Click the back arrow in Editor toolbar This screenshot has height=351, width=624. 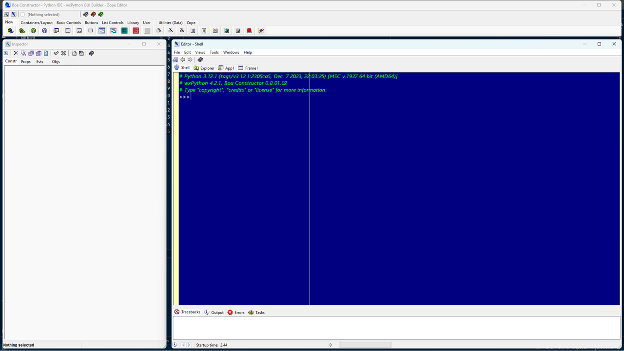point(183,60)
